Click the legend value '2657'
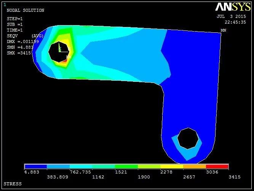The image size is (254, 191). (x=189, y=177)
